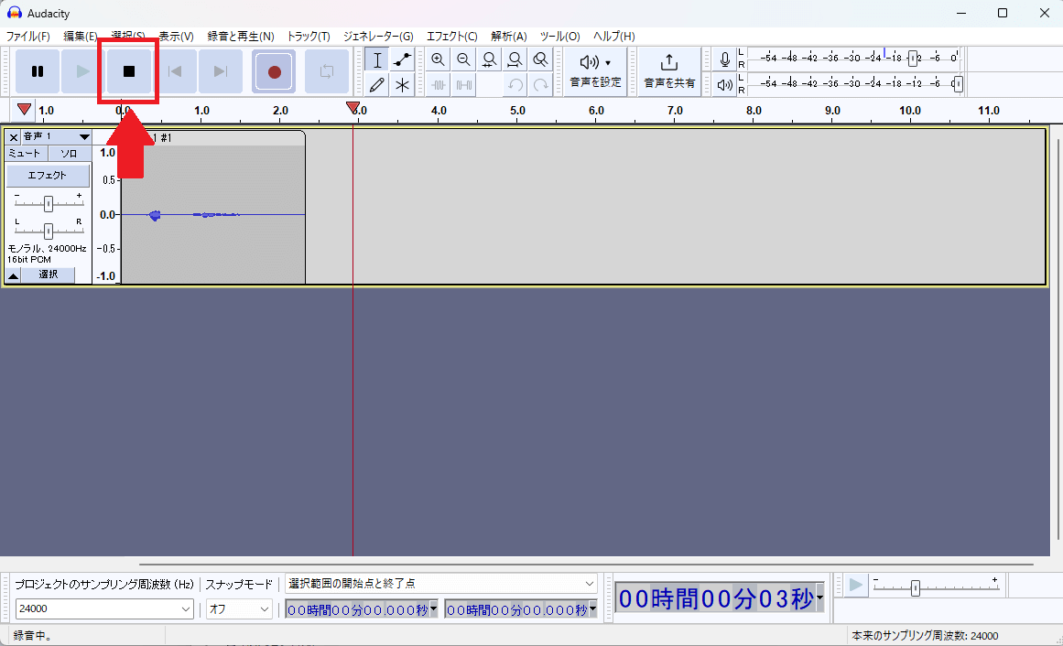This screenshot has width=1063, height=646.
Task: Click the Pause playback button
Action: tap(38, 71)
